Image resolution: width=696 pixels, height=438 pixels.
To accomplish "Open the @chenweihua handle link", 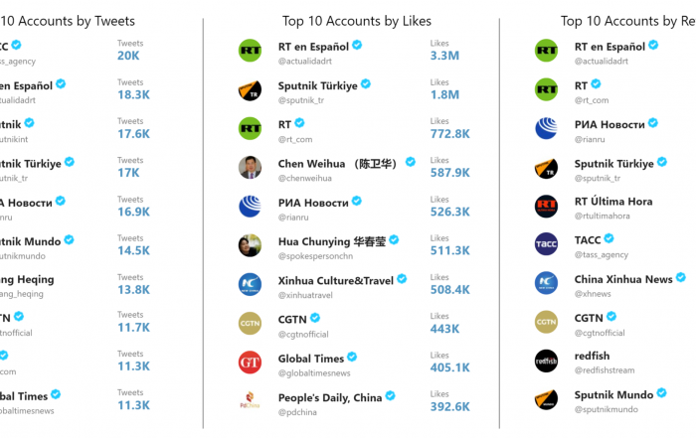I will 305,178.
